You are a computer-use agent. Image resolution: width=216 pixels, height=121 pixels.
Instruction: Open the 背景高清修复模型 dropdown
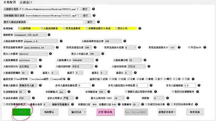tap(39, 47)
